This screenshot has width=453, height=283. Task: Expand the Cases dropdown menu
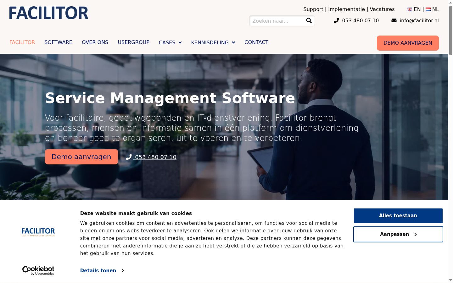point(170,42)
